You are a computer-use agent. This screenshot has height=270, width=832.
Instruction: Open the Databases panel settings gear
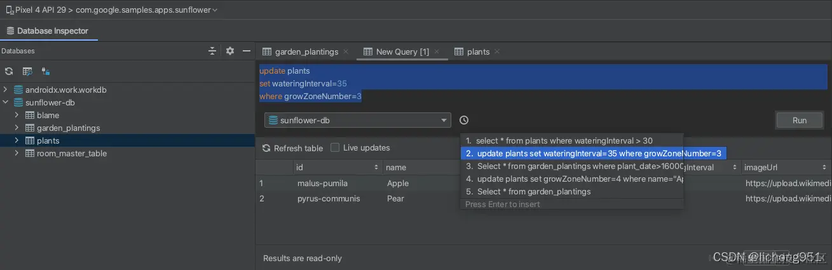pos(230,51)
